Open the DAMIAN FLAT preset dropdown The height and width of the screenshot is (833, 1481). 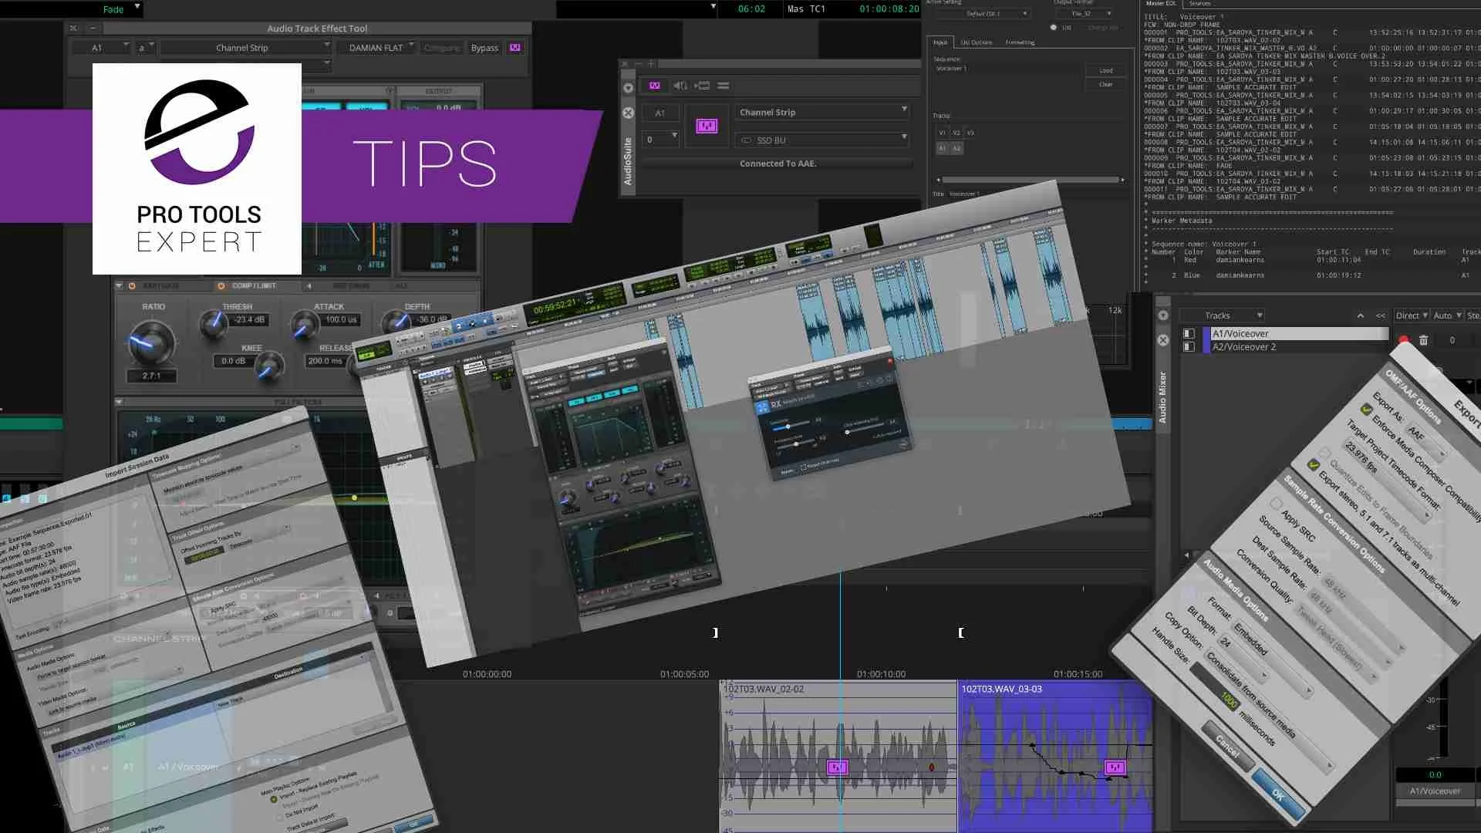pyautogui.click(x=376, y=48)
